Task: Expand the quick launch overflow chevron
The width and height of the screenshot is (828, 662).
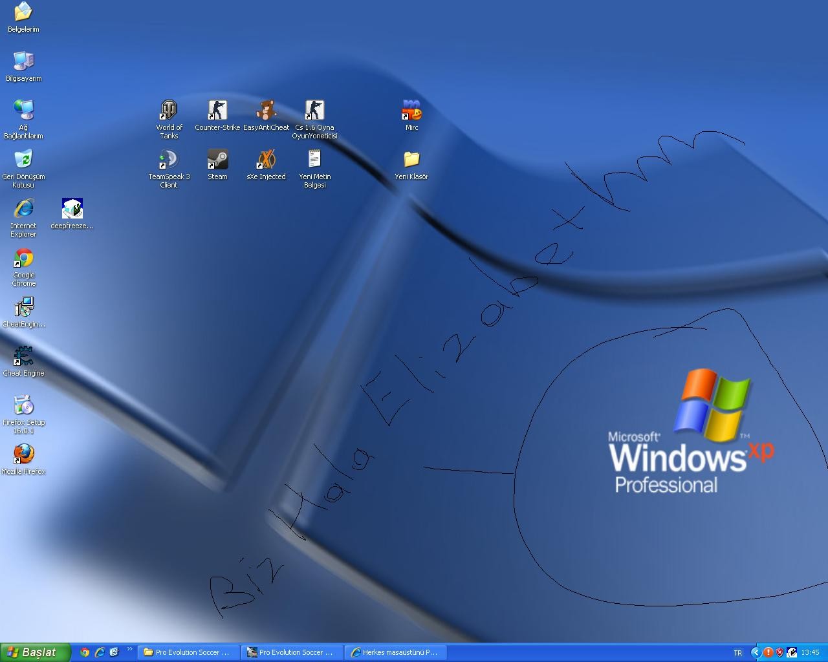Action: pyautogui.click(x=129, y=649)
